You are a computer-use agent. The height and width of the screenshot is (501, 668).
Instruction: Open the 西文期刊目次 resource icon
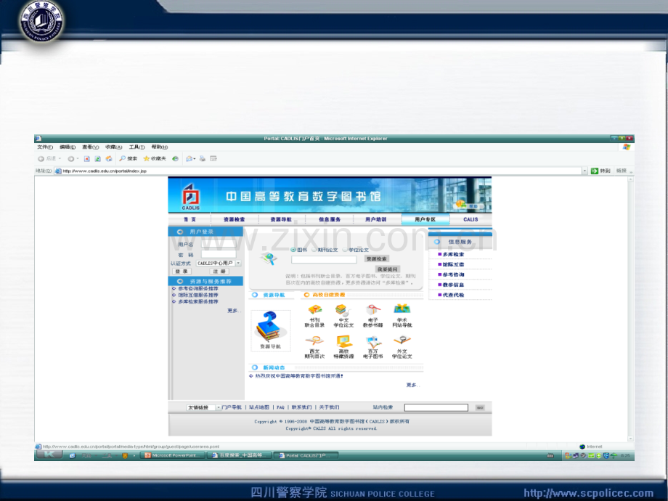coord(314,342)
